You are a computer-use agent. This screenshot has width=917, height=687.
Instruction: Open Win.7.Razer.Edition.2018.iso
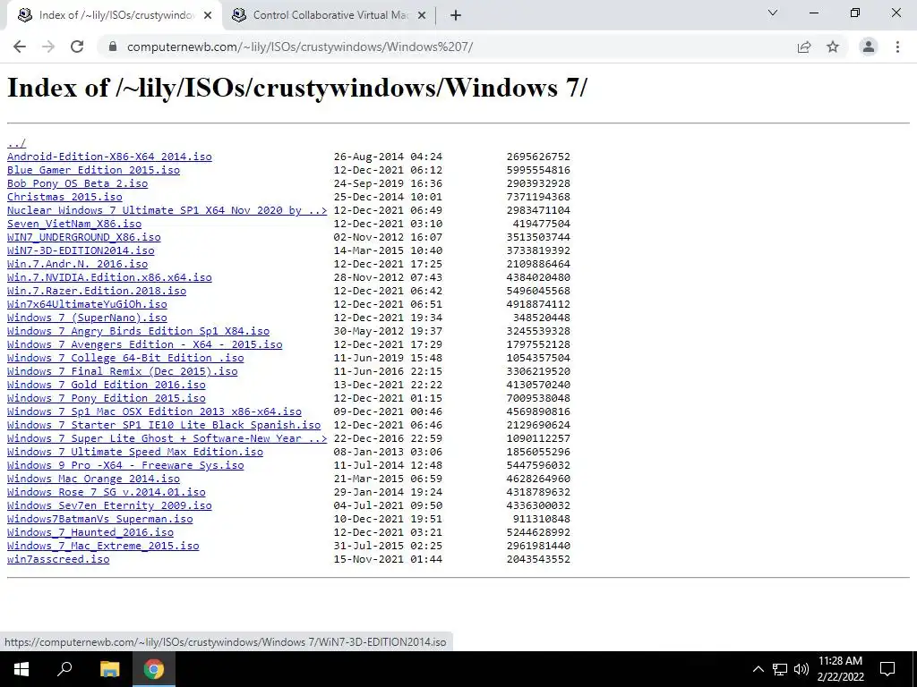tap(97, 291)
